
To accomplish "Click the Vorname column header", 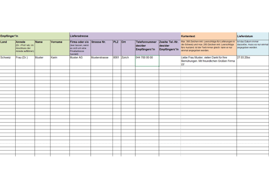I will [x=60, y=48].
